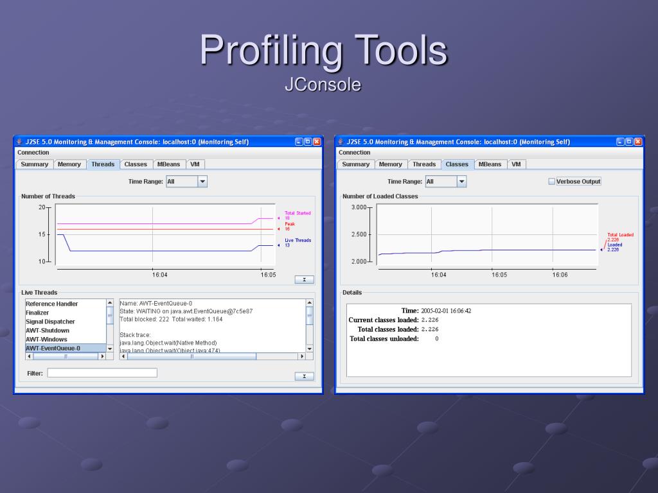Select AWT-Shutdown thread in list
The height and width of the screenshot is (493, 658).
click(66, 331)
